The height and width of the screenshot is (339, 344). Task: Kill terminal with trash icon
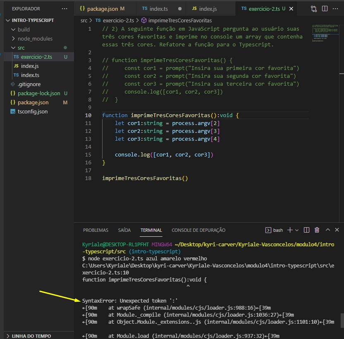tap(317, 230)
